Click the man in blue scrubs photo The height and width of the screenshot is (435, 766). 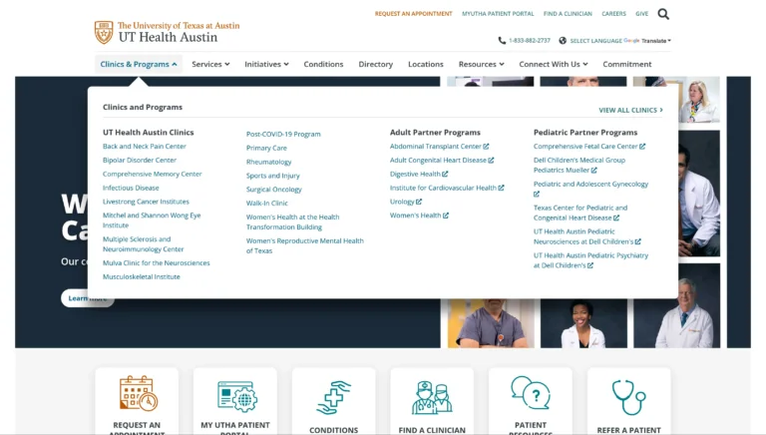(491, 323)
